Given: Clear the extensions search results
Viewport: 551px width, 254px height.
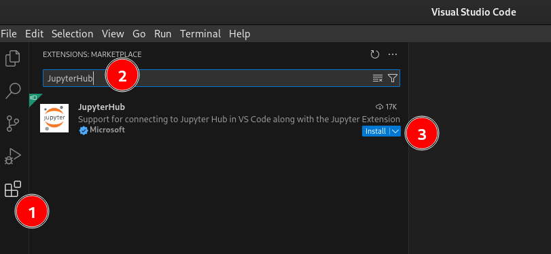Looking at the screenshot, I should [377, 78].
